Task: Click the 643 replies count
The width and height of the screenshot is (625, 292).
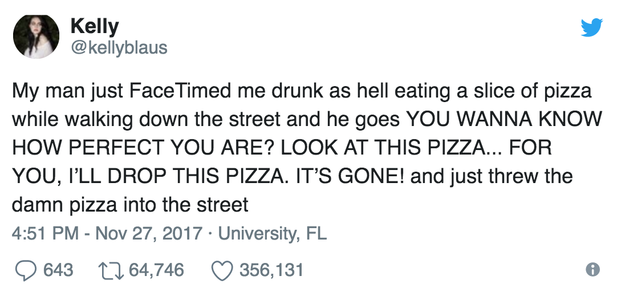Action: (58, 270)
